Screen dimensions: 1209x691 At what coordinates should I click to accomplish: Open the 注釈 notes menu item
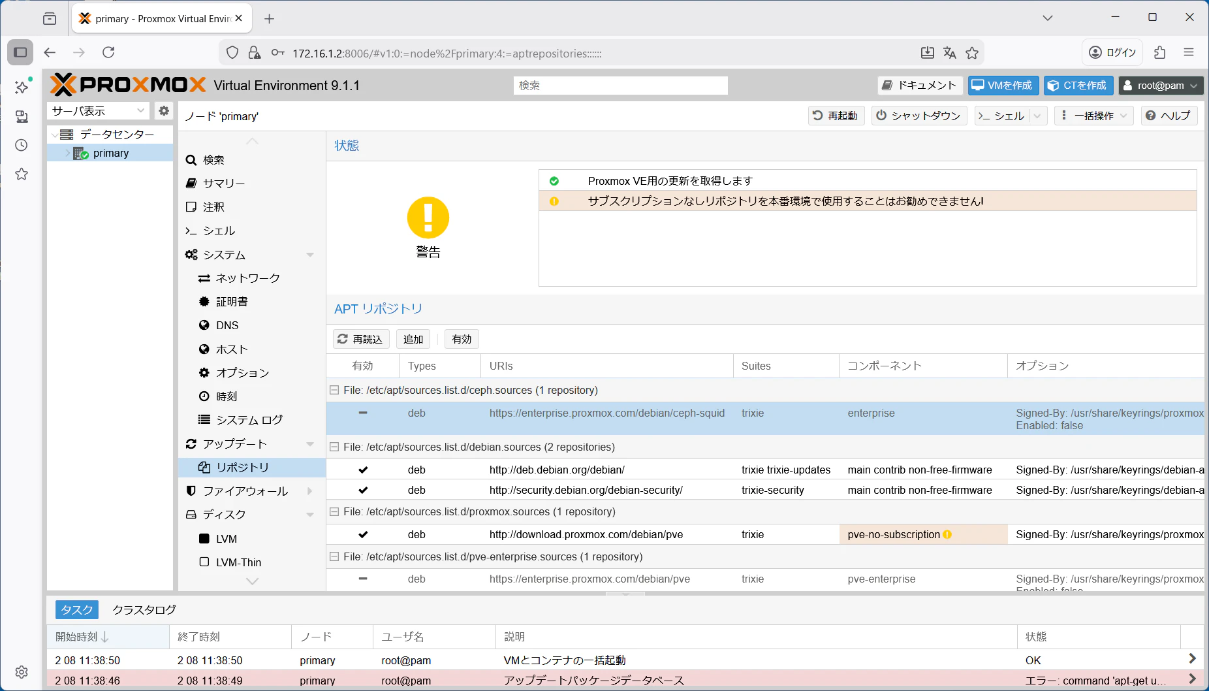click(252, 207)
